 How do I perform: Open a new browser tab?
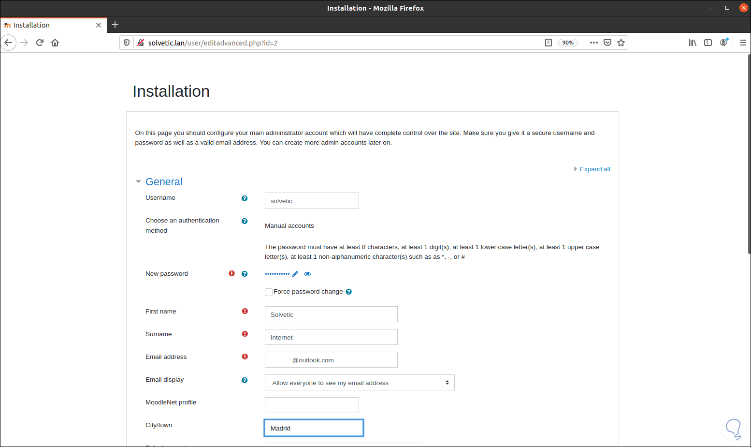[115, 25]
